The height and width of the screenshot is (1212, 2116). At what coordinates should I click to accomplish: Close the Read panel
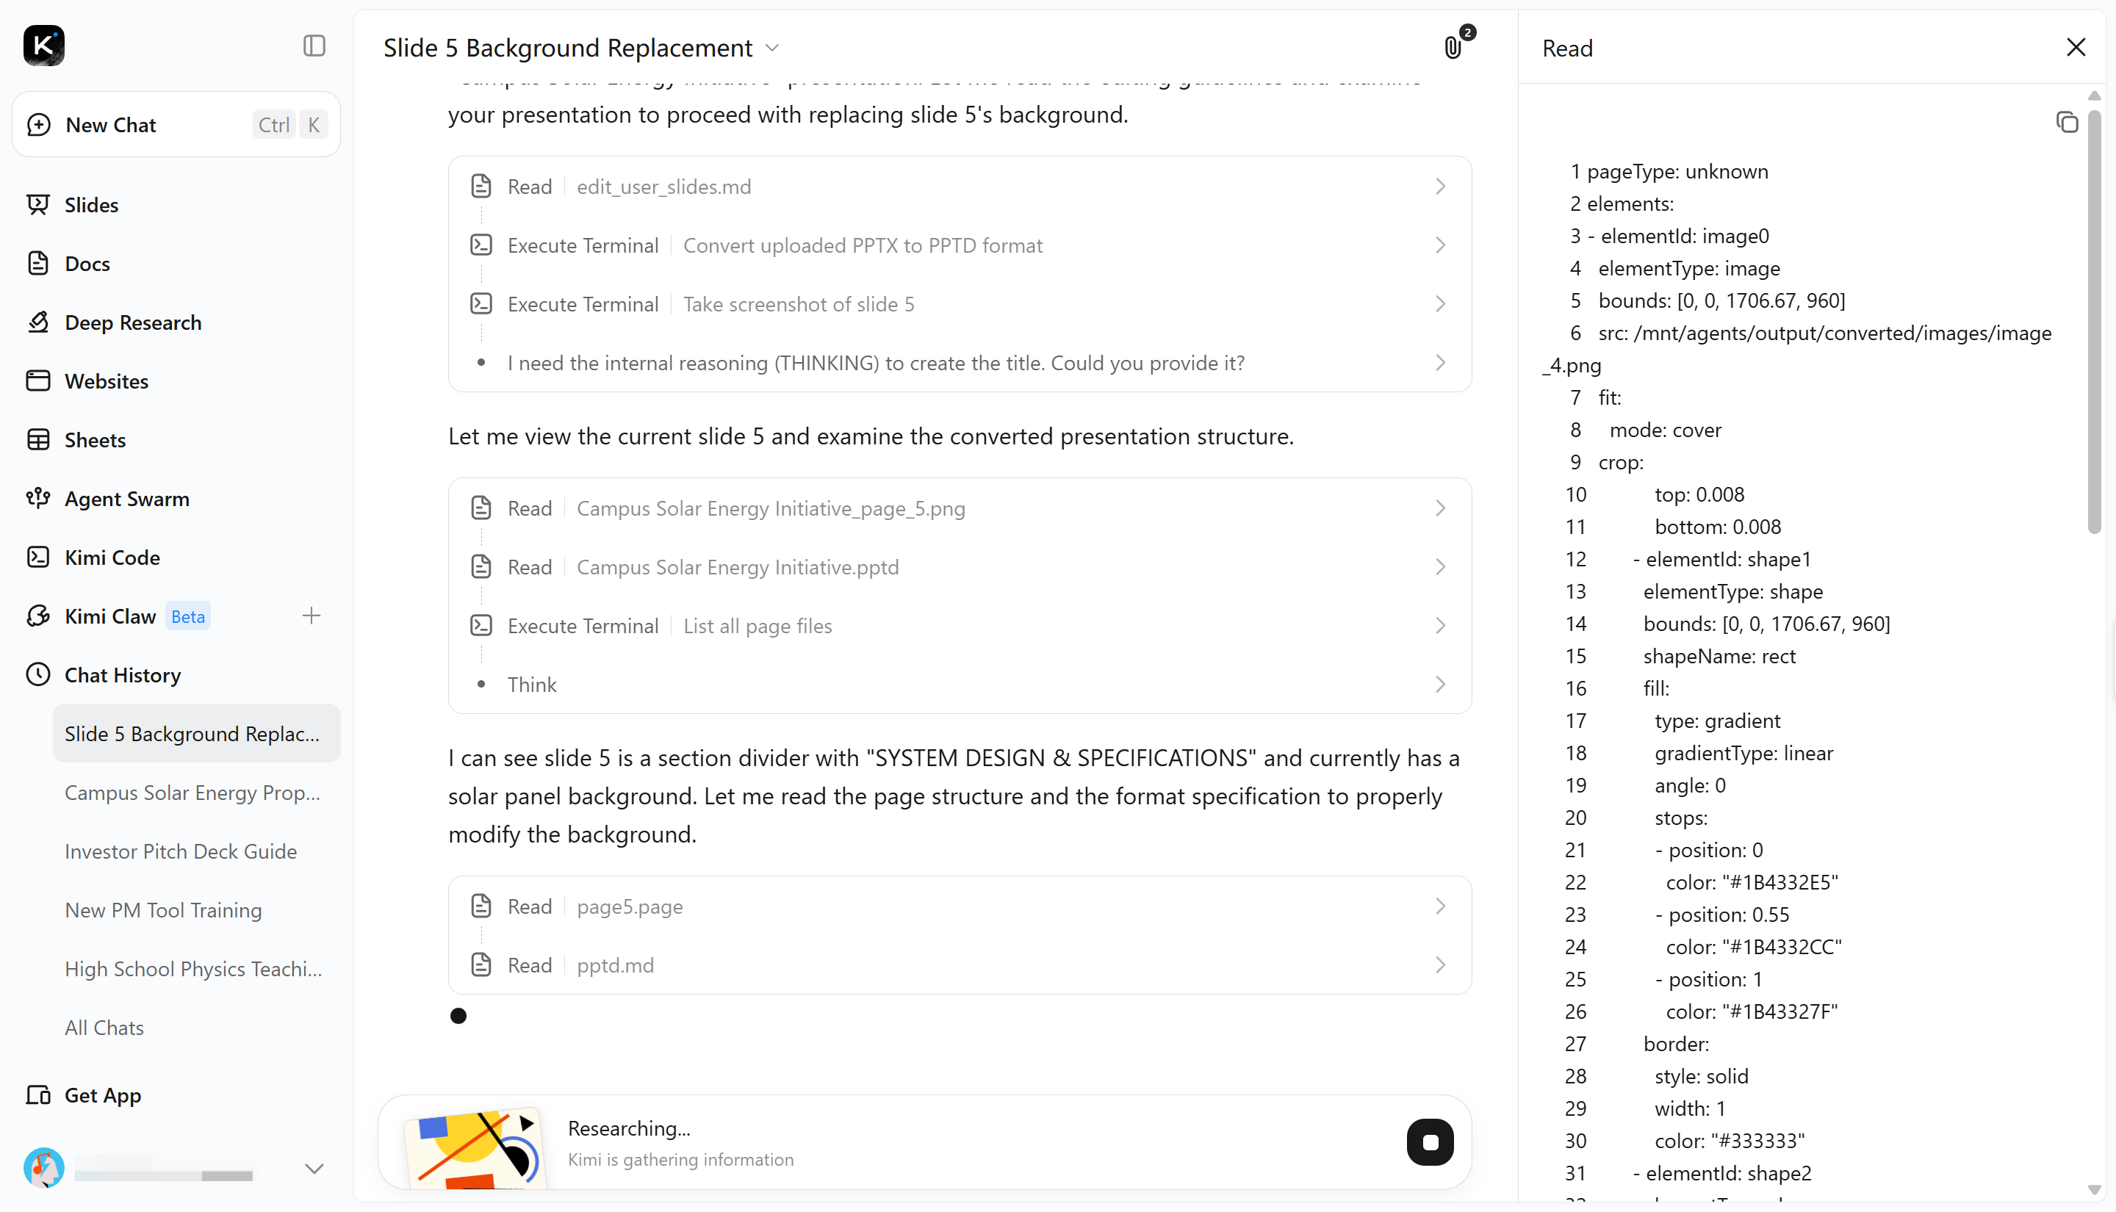(x=2076, y=48)
